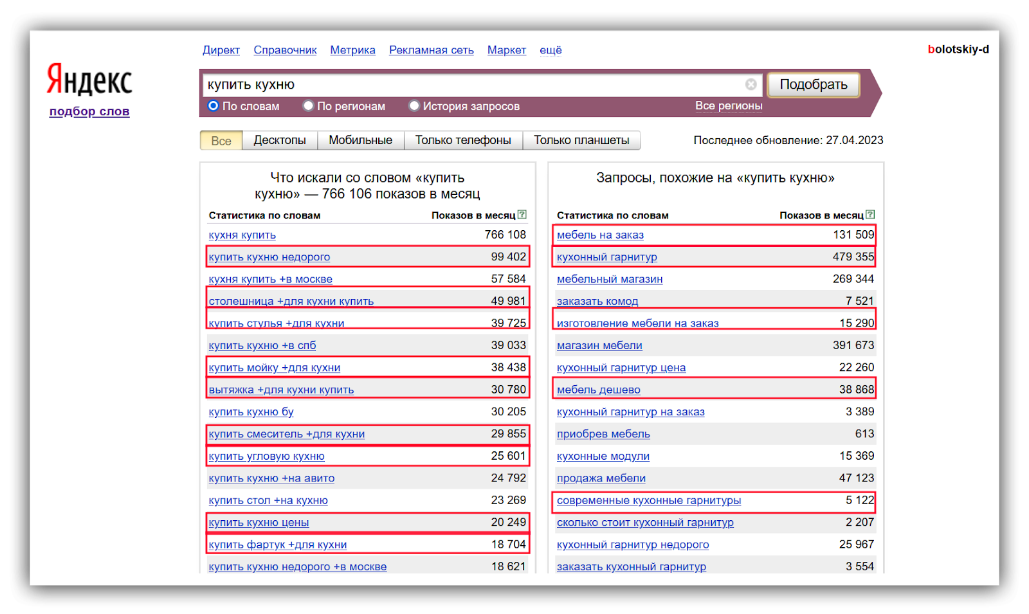Switch to the 'Все' devices tab
This screenshot has width=1029, height=614.
tap(221, 140)
